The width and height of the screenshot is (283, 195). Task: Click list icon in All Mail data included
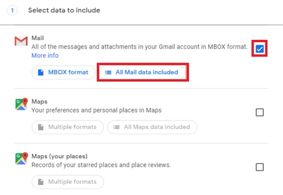point(108,72)
